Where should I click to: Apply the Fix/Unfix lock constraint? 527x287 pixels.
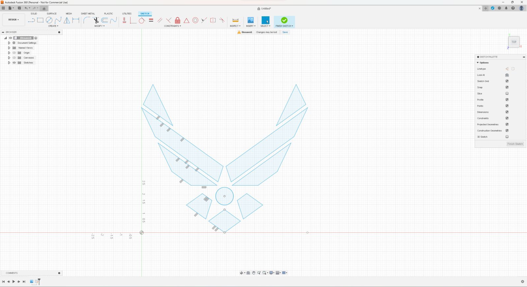click(178, 20)
